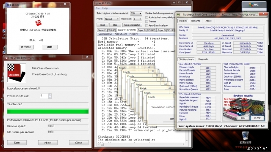
Task: Switch to Super PI [CPU #3] tab
Action: coord(166,30)
